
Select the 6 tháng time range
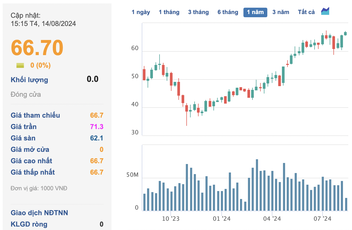click(x=228, y=12)
